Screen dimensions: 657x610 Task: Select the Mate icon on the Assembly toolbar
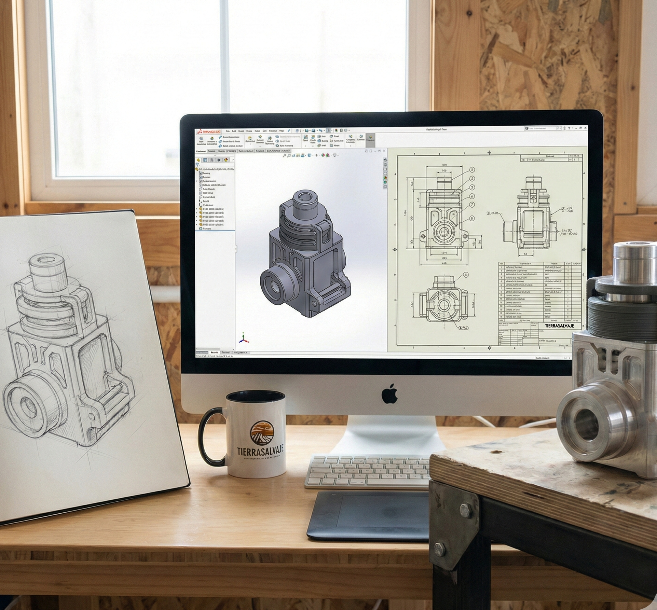[x=212, y=140]
